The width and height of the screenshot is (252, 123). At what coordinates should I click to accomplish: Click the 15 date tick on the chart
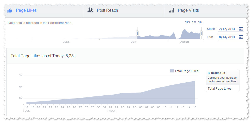coord(195,107)
